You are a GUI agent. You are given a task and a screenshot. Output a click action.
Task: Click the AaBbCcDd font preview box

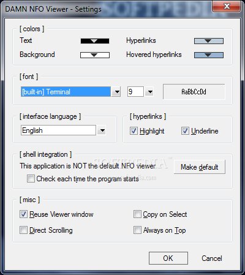point(194,92)
